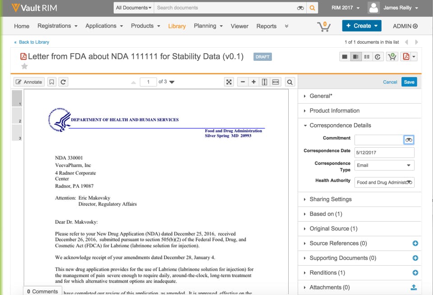Download PDF rendition icon

(406, 57)
